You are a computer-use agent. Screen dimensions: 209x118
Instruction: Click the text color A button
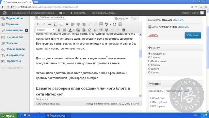tap(70, 30)
